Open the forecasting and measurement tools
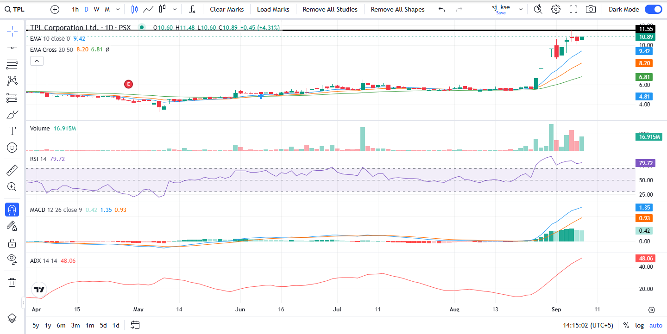 tap(12, 98)
